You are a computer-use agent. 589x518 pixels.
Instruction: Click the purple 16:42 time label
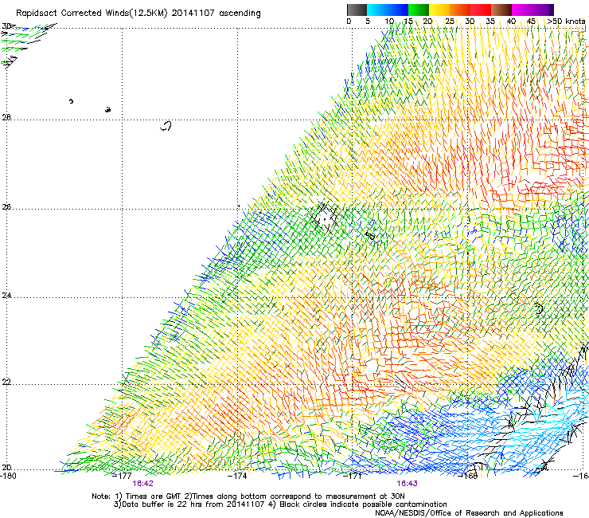(142, 484)
